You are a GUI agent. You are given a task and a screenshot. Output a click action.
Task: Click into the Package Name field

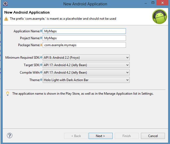point(84,45)
